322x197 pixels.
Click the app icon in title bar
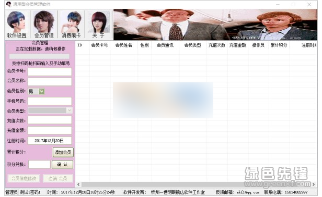pyautogui.click(x=8, y=4)
